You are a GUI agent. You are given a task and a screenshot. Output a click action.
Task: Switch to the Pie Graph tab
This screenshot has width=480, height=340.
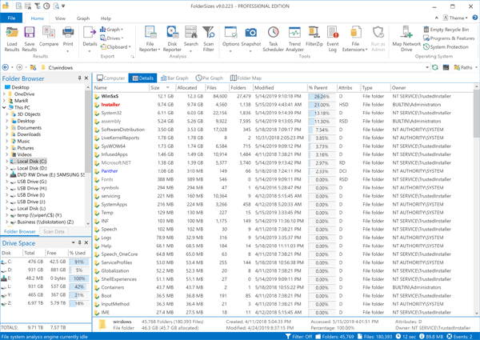[x=210, y=78]
